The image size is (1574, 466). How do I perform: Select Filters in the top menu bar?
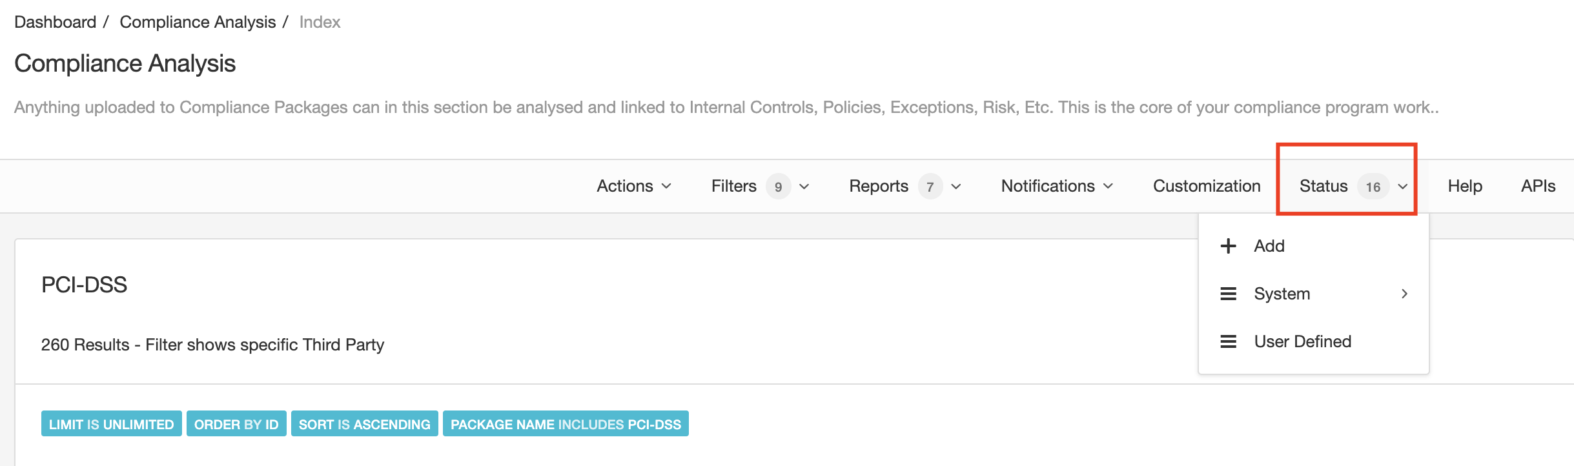pyautogui.click(x=733, y=186)
